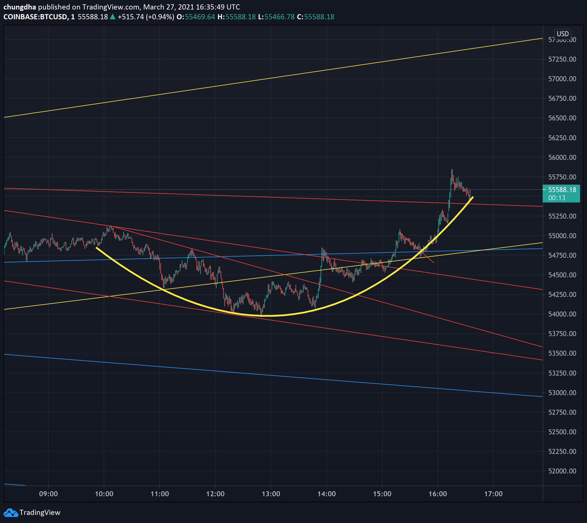Click the 53000.00 price axis label
Viewport: 587px width, 523px height.
562,393
